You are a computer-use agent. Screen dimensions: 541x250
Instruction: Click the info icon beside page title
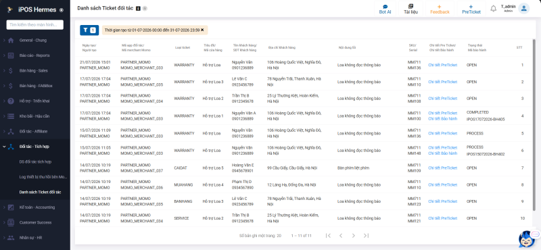pyautogui.click(x=138, y=8)
